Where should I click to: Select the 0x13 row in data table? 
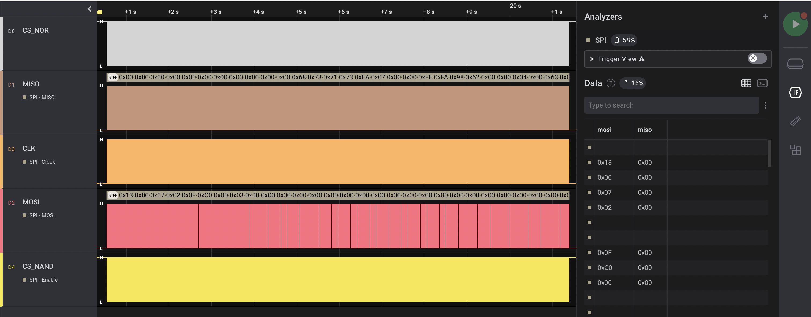click(x=604, y=163)
